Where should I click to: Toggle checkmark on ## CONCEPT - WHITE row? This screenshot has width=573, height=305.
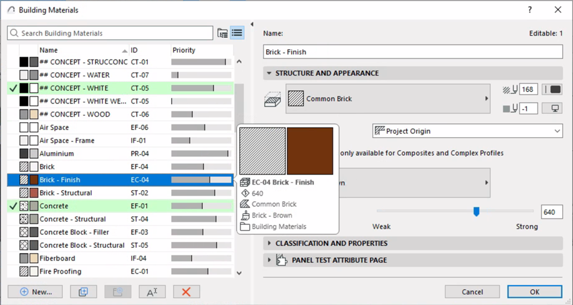click(13, 88)
